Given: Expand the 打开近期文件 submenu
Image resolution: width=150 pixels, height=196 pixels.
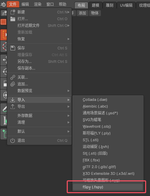Looking at the screenshot, I should pos(39,26).
